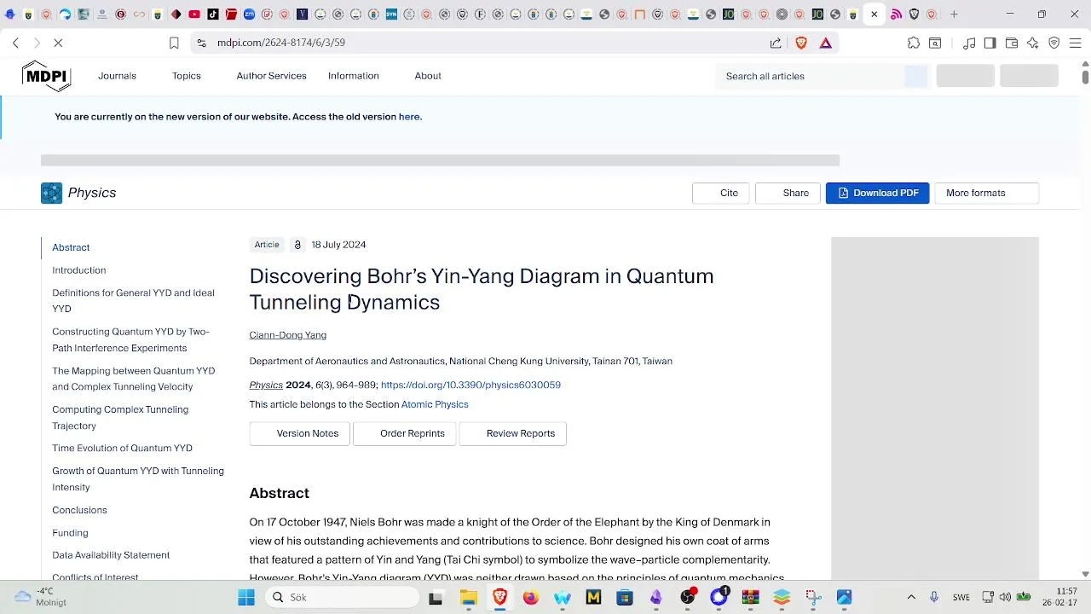
Task: Click the microphone tray icon
Action: (x=934, y=598)
